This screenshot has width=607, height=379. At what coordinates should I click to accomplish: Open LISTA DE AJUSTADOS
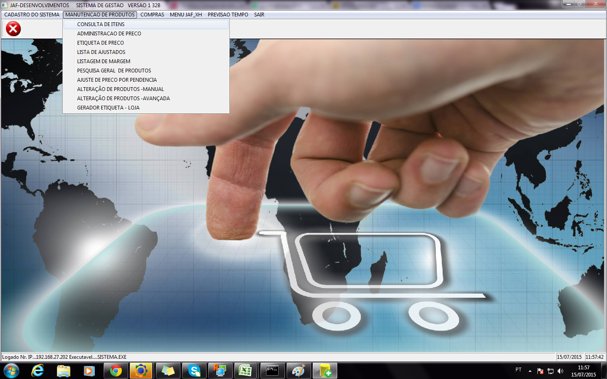[146, 52]
